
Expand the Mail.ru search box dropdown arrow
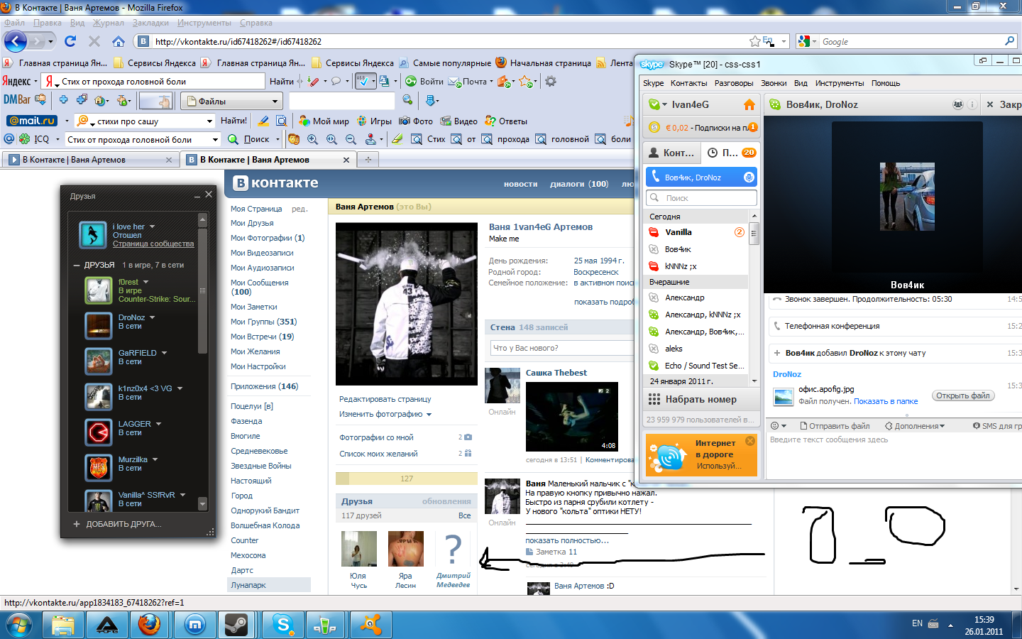[209, 121]
